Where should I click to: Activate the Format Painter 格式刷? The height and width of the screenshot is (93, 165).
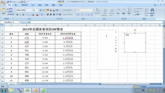pos(10,14)
